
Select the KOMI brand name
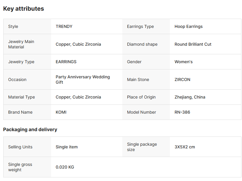coord(61,112)
